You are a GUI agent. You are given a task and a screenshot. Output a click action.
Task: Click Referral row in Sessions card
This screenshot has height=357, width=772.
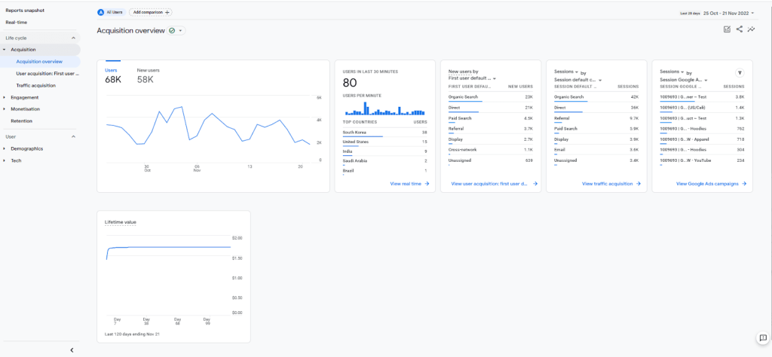pyautogui.click(x=596, y=119)
